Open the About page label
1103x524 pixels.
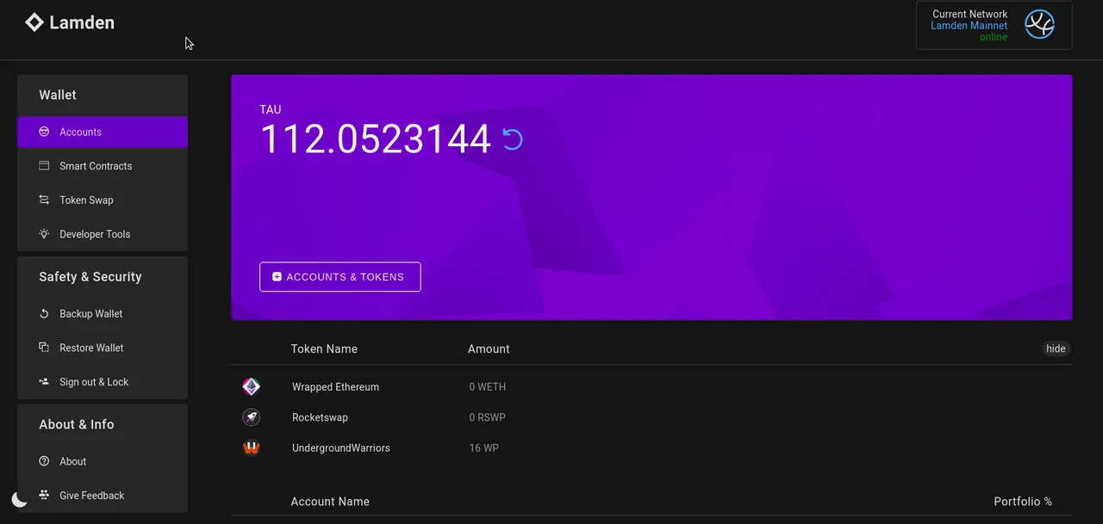click(73, 461)
